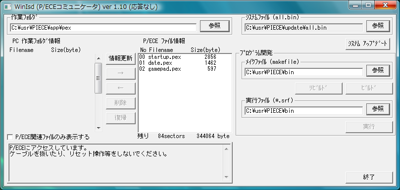Click the right arrow transfer button
Image resolution: width=400 pixels, height=190 pixels.
click(121, 73)
